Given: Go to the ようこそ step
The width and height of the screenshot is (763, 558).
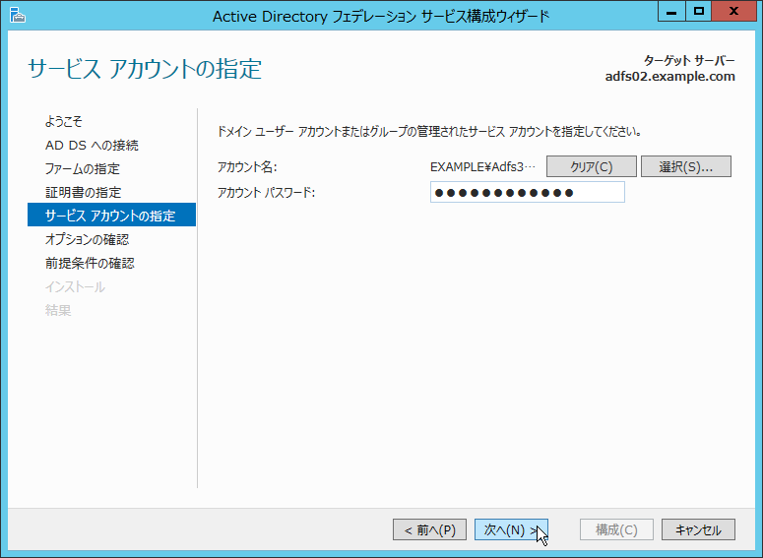Looking at the screenshot, I should pos(63,121).
